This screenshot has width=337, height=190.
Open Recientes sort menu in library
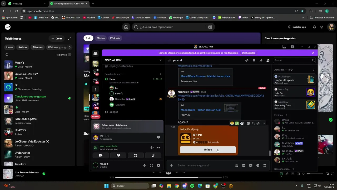click(x=63, y=55)
